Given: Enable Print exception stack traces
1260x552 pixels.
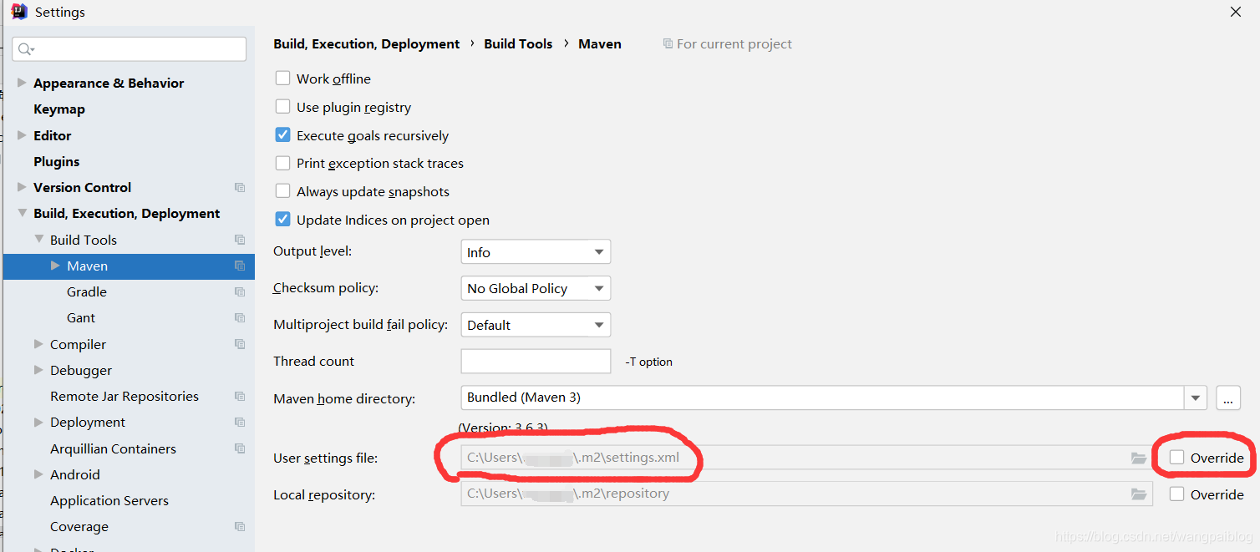Looking at the screenshot, I should (283, 163).
